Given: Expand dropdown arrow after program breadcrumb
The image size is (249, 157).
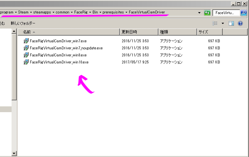Looking at the screenshot, I should tap(16, 12).
